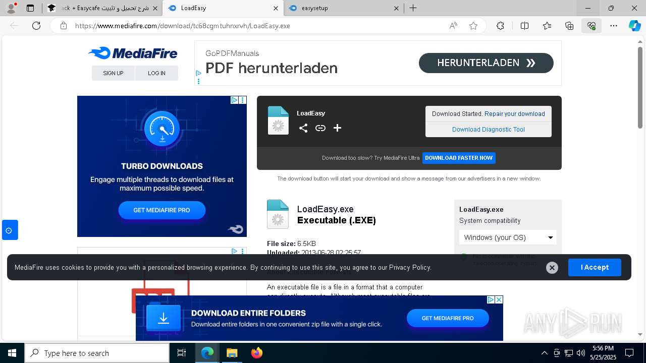Image resolution: width=646 pixels, height=363 pixels.
Task: Open the Extensions puzzle icon
Action: pos(500,26)
